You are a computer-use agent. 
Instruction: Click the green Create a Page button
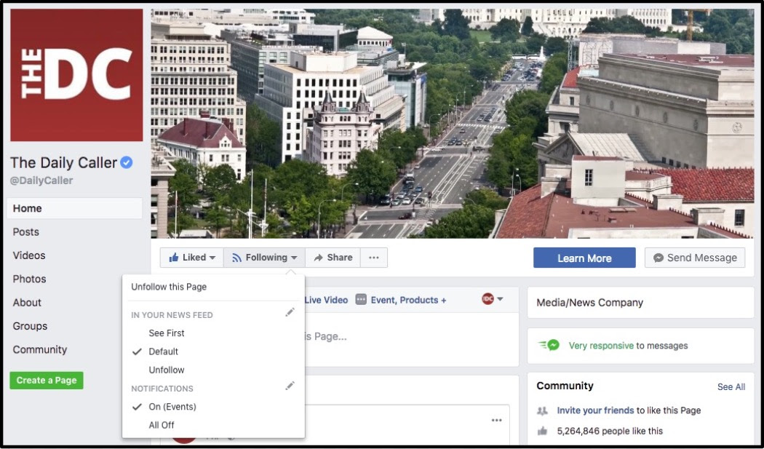pyautogui.click(x=47, y=381)
